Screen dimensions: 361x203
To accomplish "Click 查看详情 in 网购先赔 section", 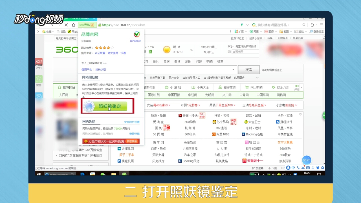I will coord(135,134).
